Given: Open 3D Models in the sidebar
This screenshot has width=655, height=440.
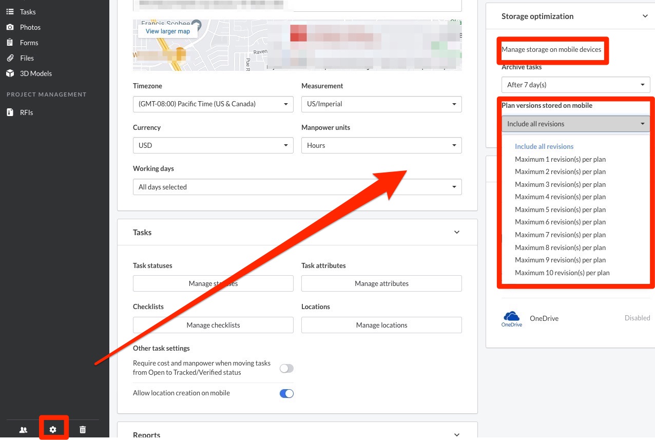Looking at the screenshot, I should 35,73.
